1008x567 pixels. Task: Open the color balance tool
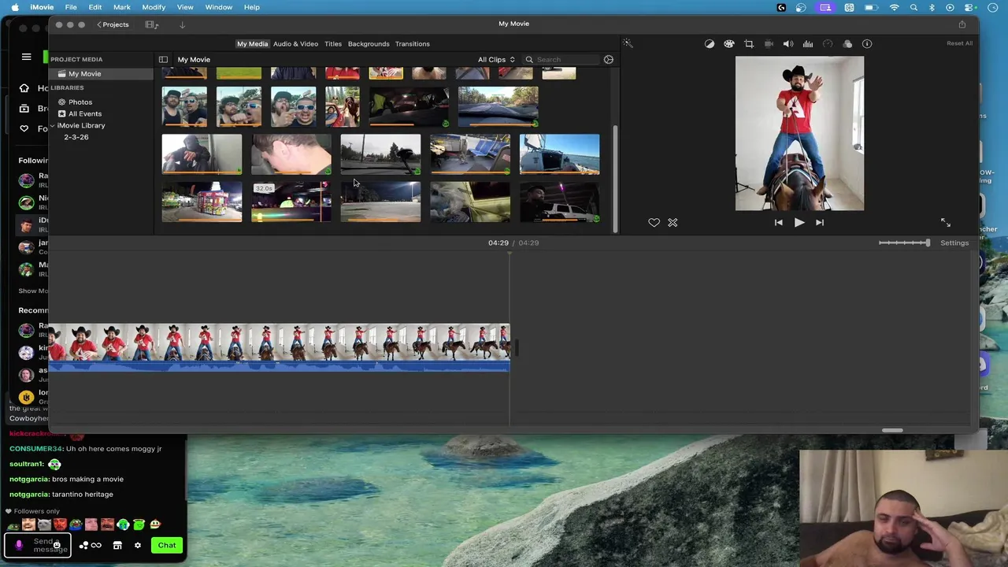710,44
